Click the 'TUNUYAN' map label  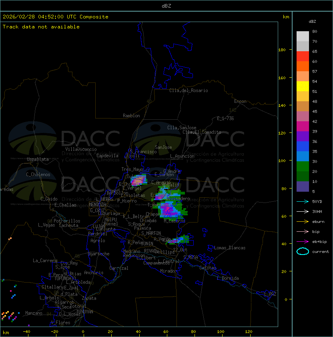[85, 312]
